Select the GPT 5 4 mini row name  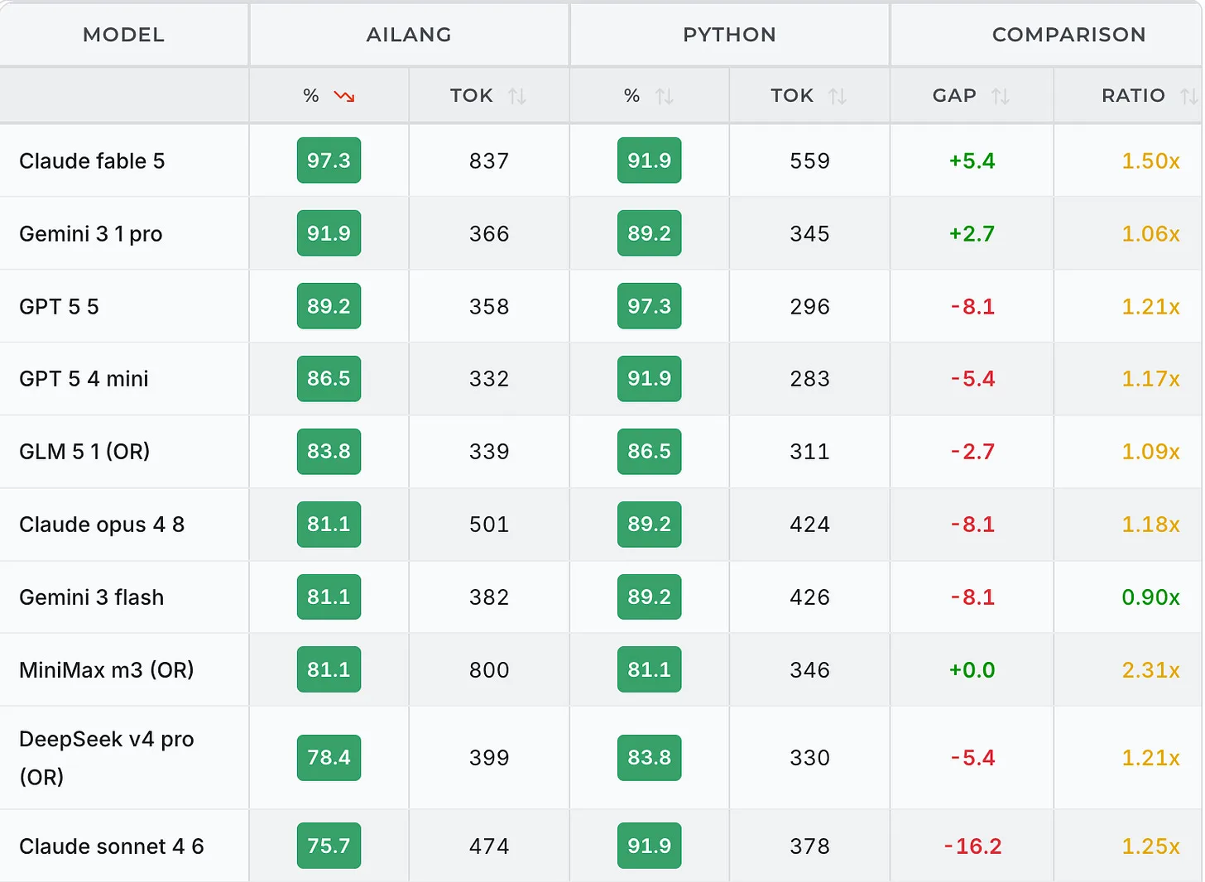click(x=84, y=379)
